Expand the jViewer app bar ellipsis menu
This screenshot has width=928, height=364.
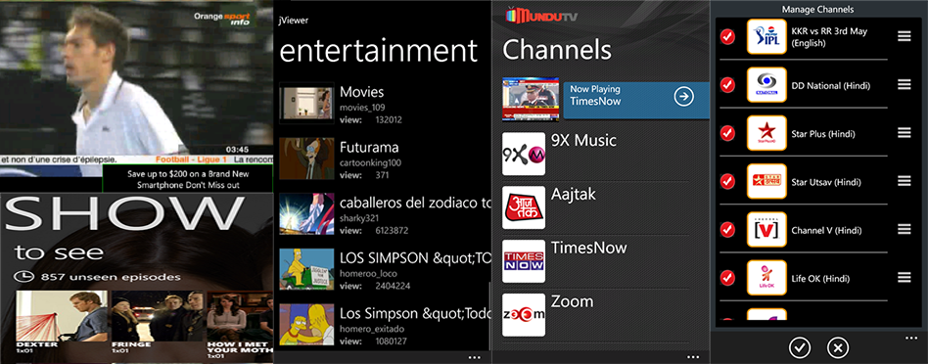click(x=474, y=357)
